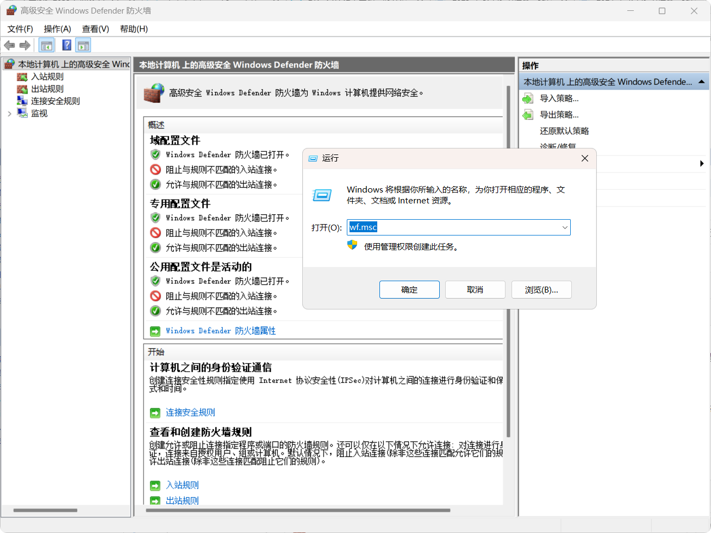Open the Run dialog history dropdown arrow
711x533 pixels.
565,227
